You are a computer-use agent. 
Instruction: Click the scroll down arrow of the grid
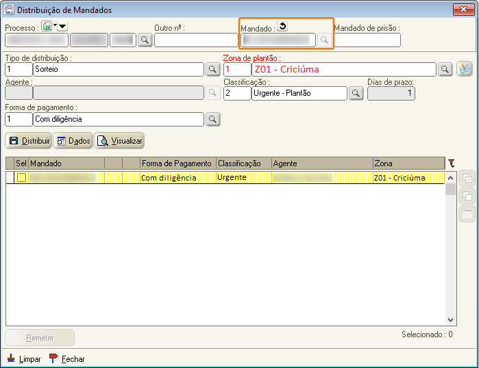coord(450,320)
